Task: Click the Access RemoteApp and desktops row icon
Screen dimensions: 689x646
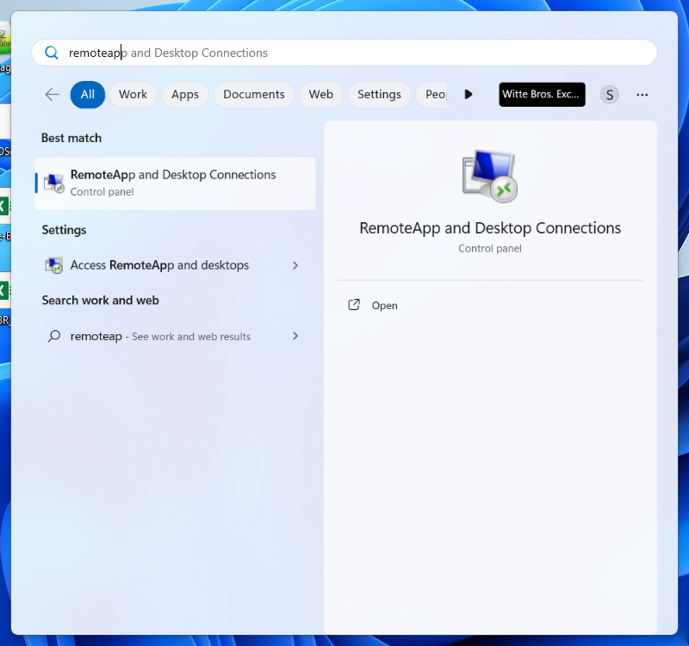Action: pos(54,265)
